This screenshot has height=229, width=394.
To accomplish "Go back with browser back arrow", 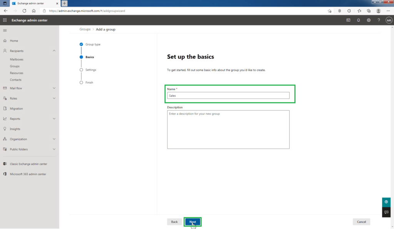I will pos(5,11).
